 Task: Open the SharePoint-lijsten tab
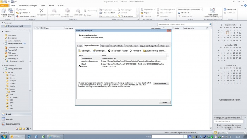click(117, 46)
